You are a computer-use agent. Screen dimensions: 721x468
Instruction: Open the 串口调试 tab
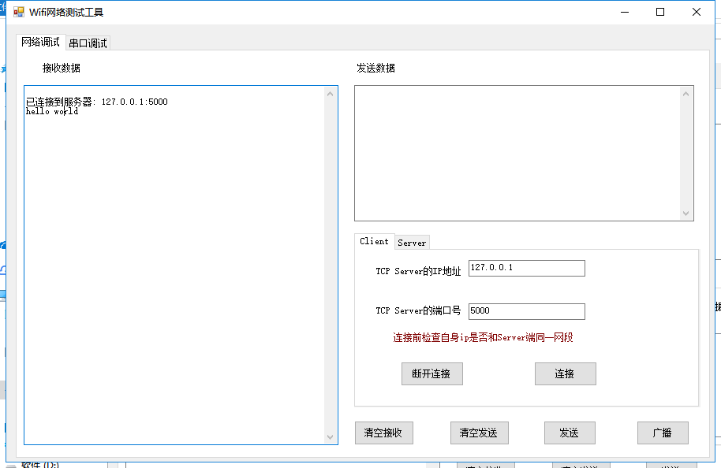(x=88, y=43)
